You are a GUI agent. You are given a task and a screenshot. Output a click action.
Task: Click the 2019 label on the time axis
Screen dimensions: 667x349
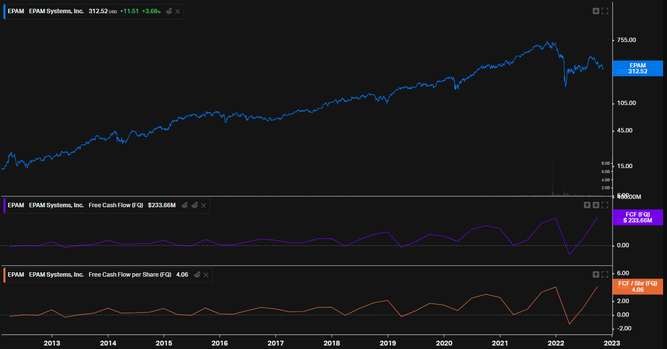[x=388, y=343]
